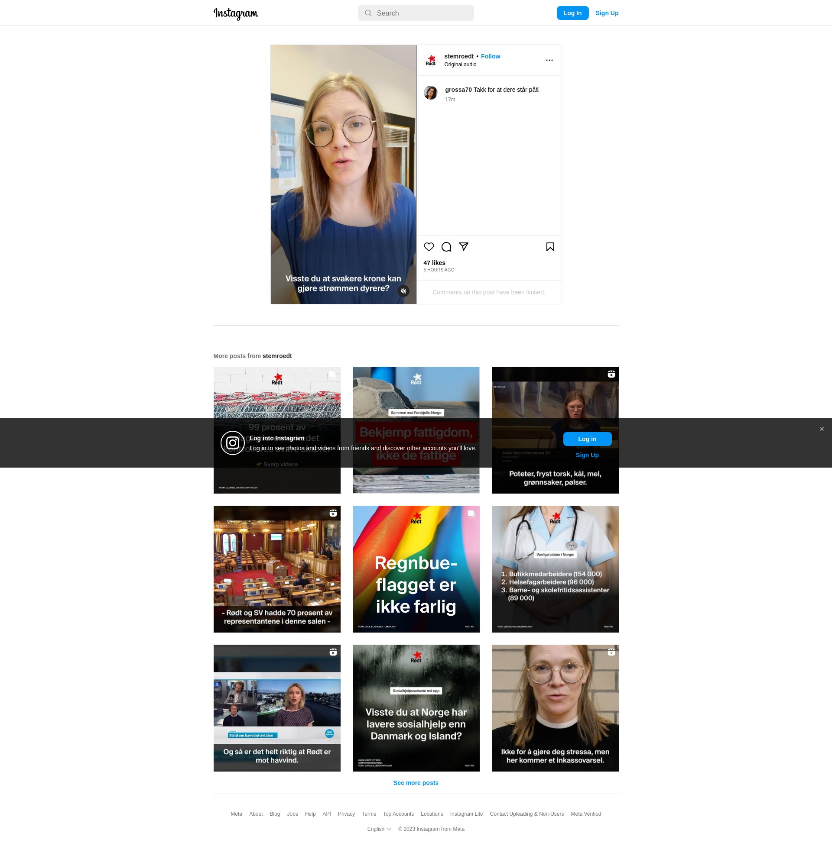832x859 pixels.
Task: Click Original audio link
Action: pos(460,65)
